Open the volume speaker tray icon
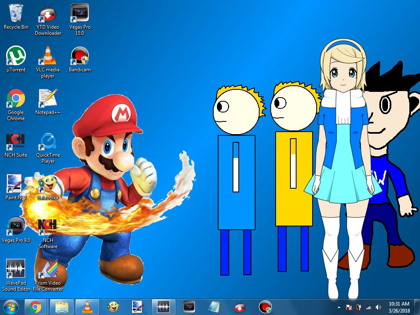 point(378,308)
